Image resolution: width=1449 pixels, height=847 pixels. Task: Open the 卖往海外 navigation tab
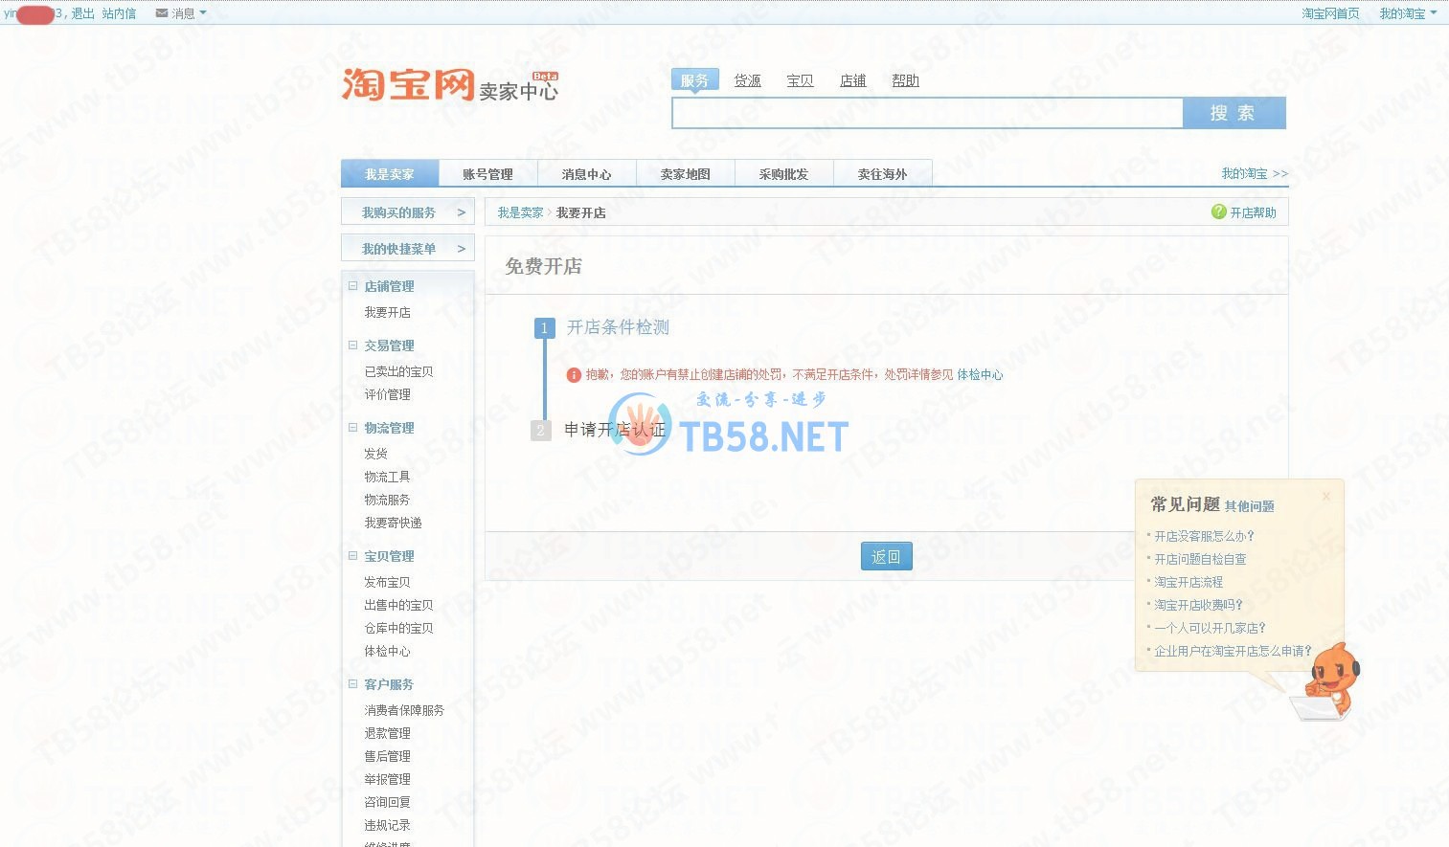pos(883,173)
